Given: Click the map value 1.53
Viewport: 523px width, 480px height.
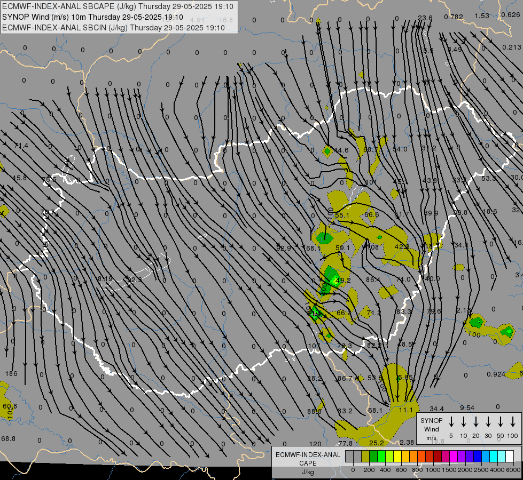Looking at the screenshot, I should 482,15.
